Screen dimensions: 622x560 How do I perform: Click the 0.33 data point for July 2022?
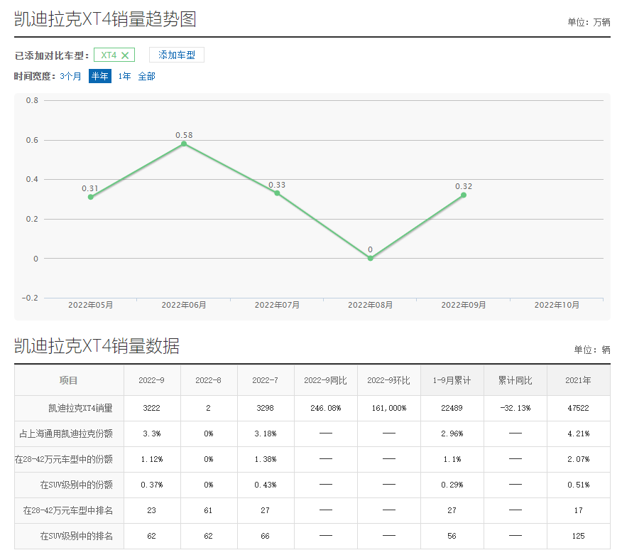[x=277, y=193]
